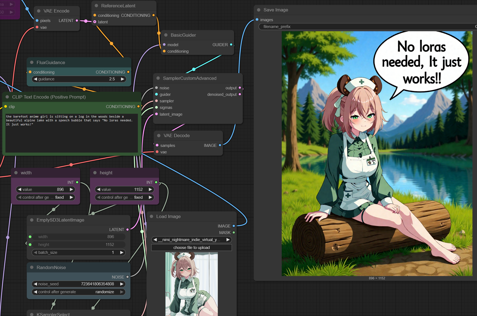Increase height node value with right arrow

click(x=150, y=189)
